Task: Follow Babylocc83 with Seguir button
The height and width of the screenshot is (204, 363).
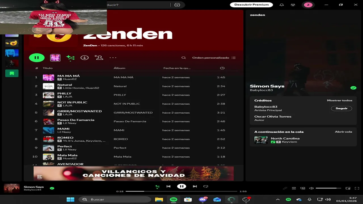Action: 341,108
